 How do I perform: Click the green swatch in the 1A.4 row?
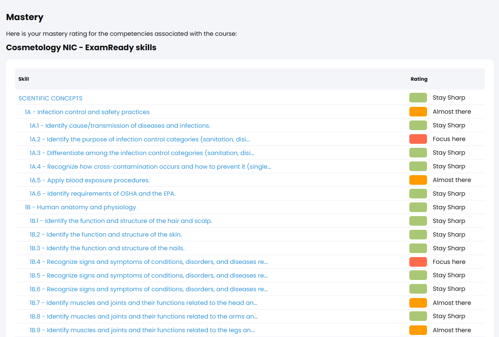coord(418,166)
